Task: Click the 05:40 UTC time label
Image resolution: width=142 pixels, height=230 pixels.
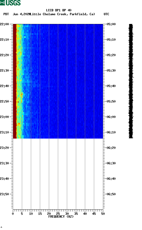Action: tap(111, 86)
